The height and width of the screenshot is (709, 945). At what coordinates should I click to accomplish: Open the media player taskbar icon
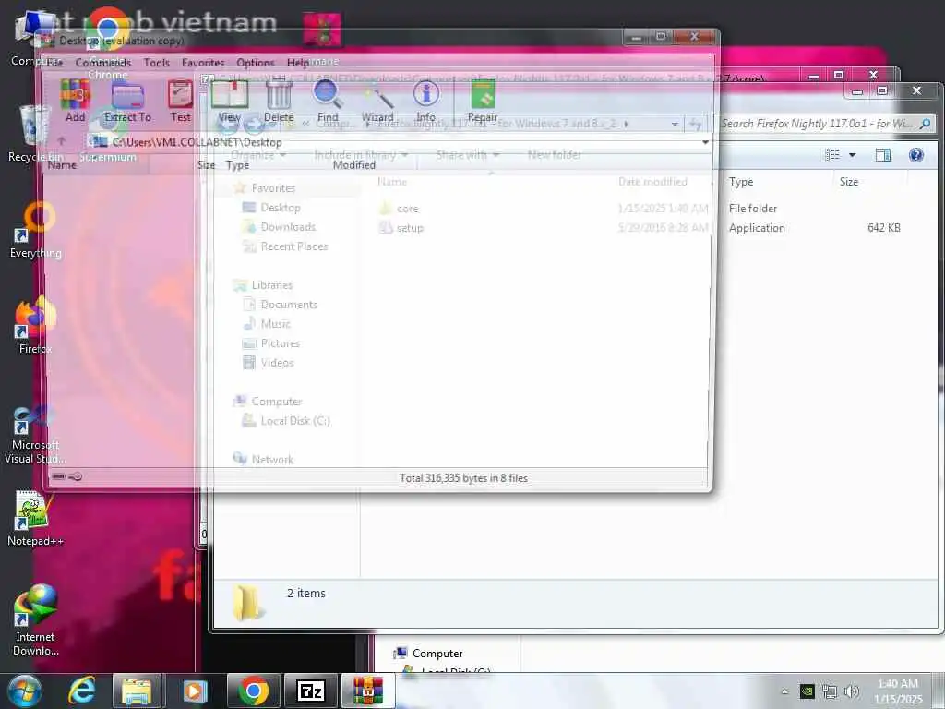tap(195, 691)
